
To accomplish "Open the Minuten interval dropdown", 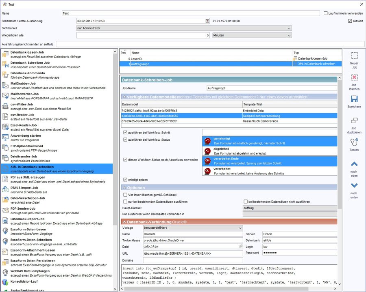I will (x=289, y=35).
